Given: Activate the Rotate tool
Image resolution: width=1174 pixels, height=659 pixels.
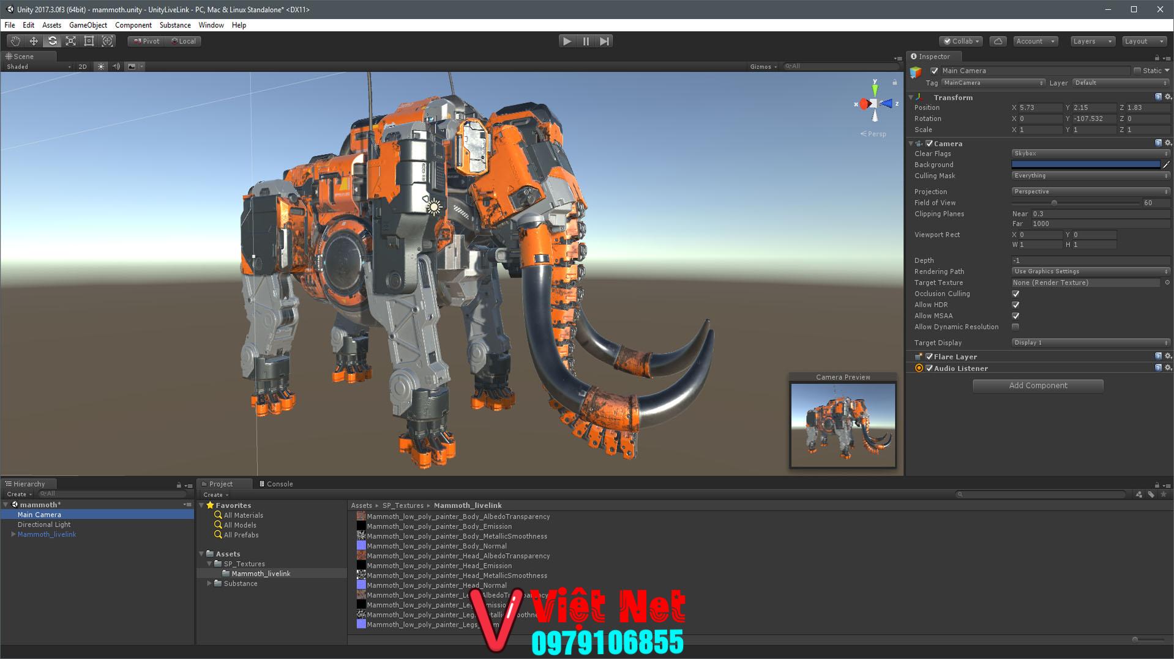Looking at the screenshot, I should tap(52, 41).
